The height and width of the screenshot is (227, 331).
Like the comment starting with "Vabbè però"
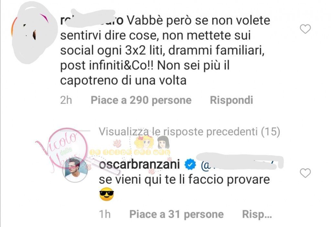coord(305,29)
